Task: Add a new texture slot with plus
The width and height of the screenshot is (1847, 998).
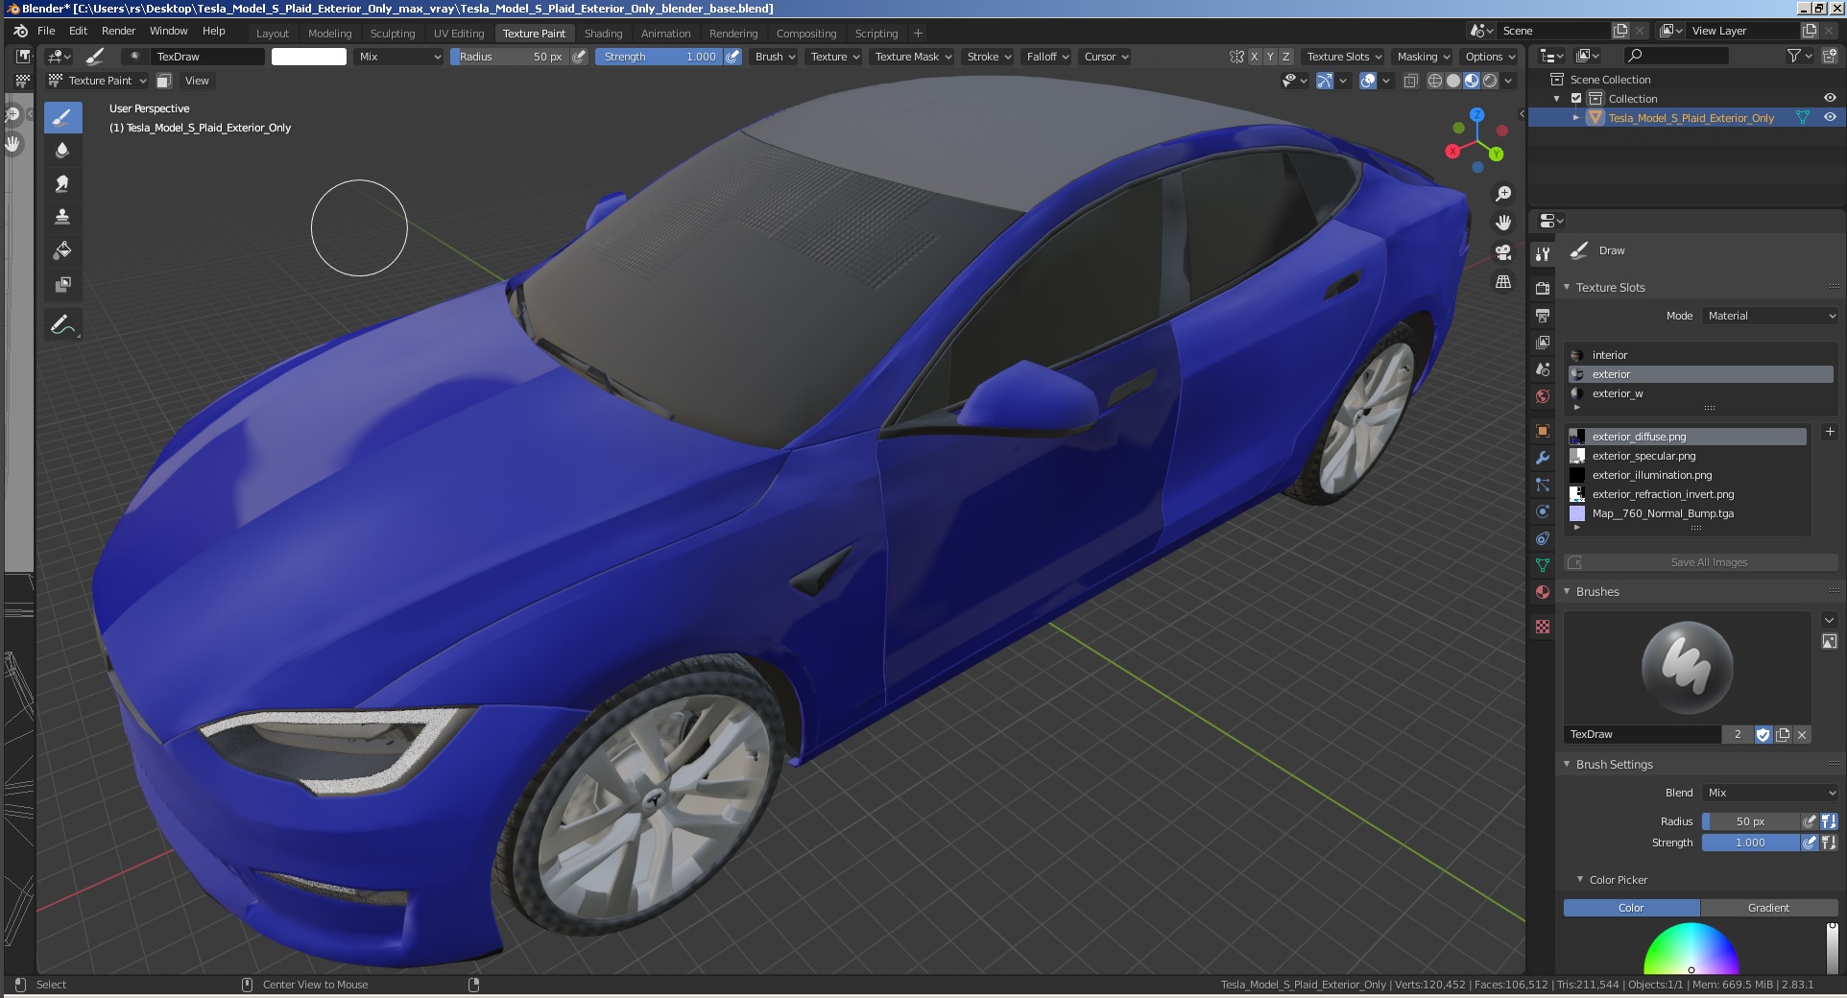Action: point(1829,432)
